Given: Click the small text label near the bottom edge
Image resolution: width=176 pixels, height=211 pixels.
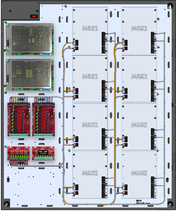Looking at the screenshot, I should tap(143, 202).
